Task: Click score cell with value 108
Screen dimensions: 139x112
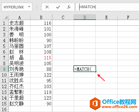Action: (x=41, y=52)
